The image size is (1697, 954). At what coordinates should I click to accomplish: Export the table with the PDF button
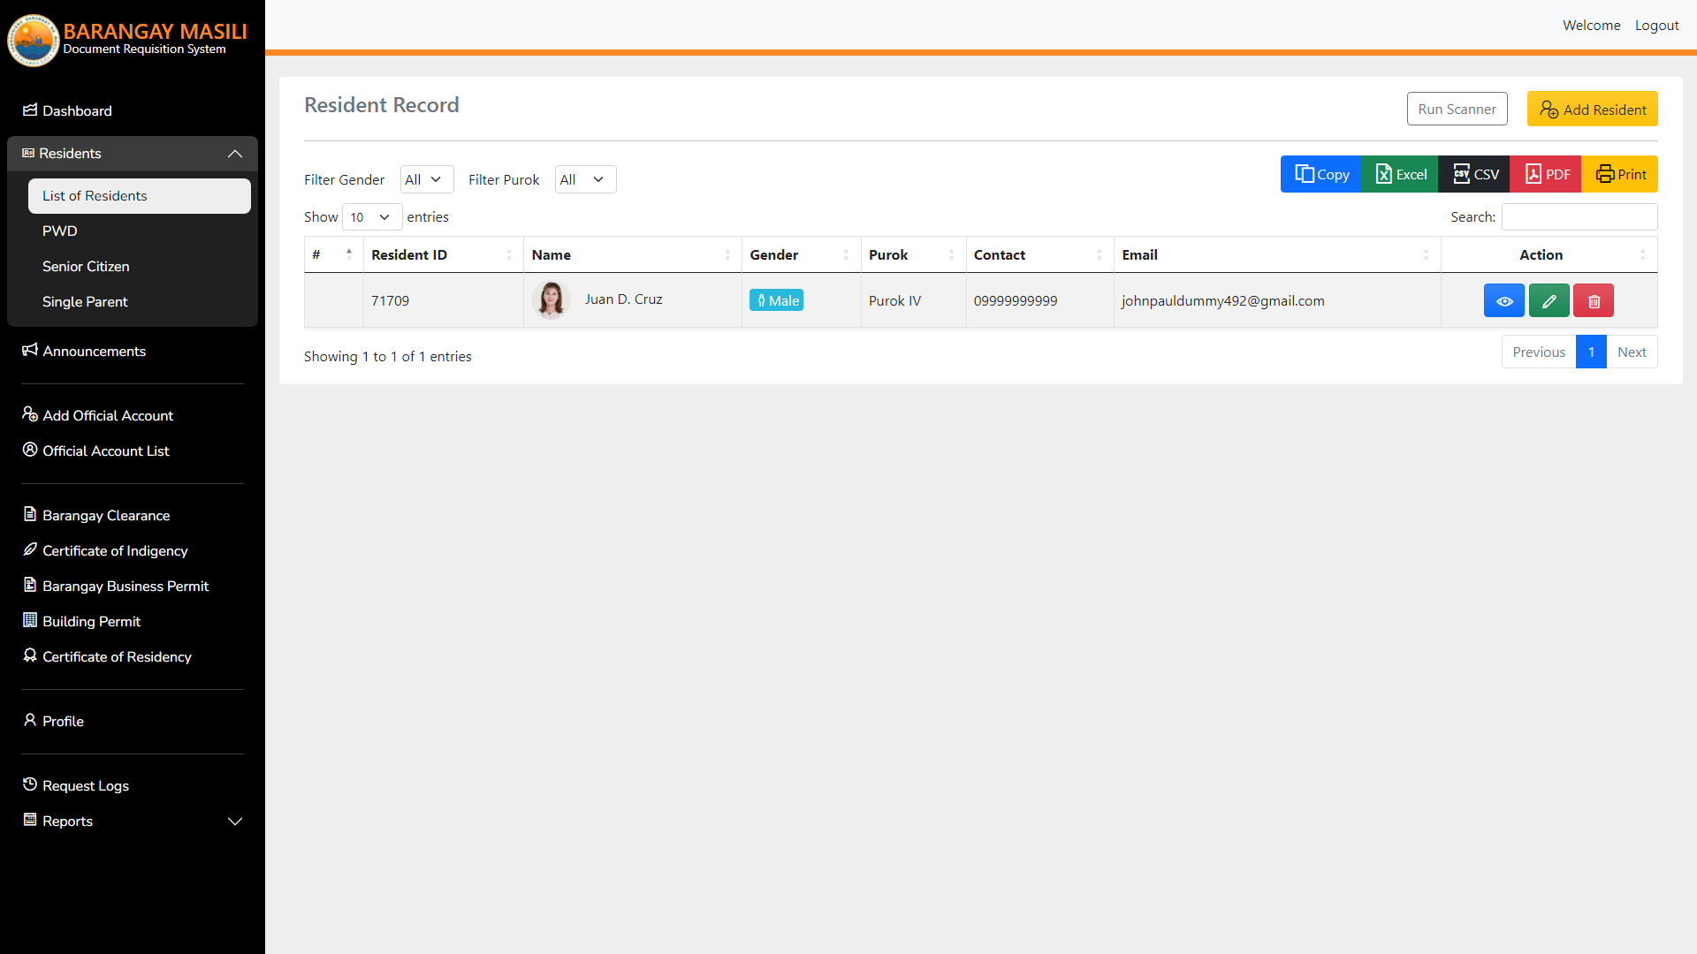[1545, 174]
